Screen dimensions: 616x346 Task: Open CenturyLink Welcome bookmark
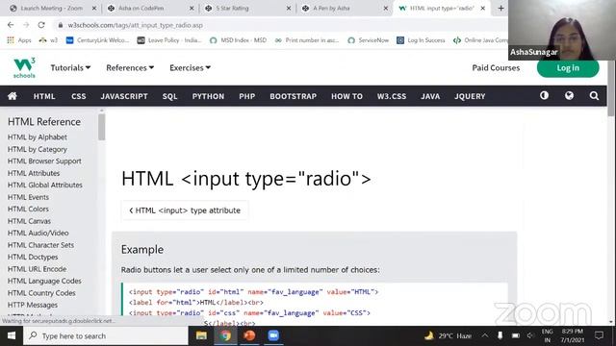[x=97, y=40]
